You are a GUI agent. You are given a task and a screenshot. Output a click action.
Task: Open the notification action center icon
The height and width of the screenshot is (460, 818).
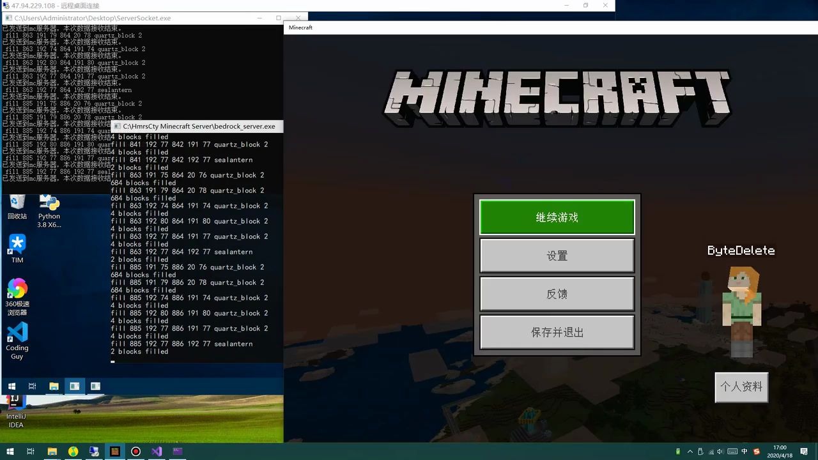[805, 452]
